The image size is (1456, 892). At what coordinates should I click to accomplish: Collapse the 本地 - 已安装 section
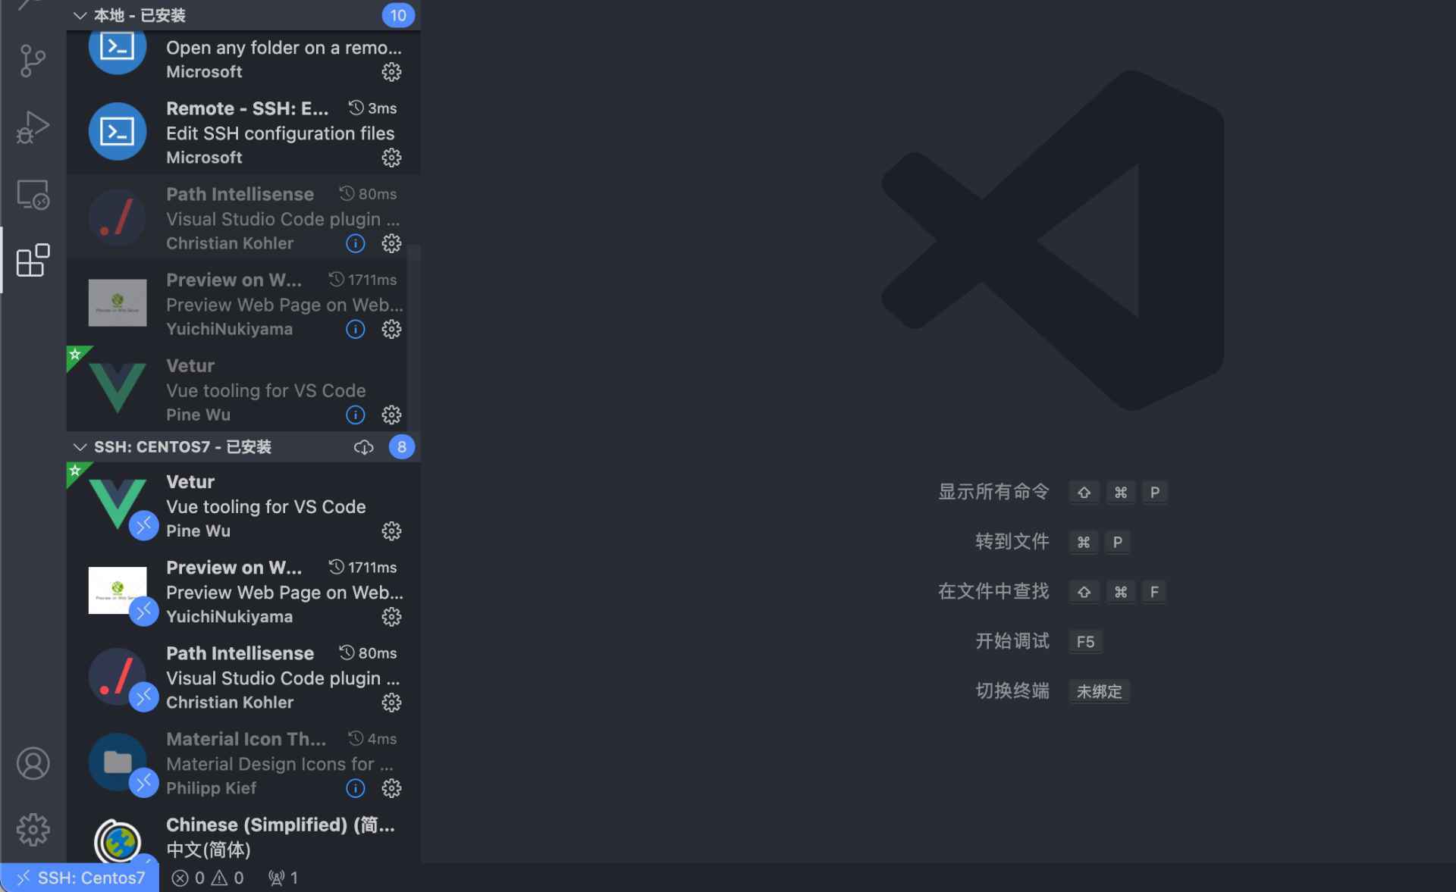pyautogui.click(x=80, y=15)
